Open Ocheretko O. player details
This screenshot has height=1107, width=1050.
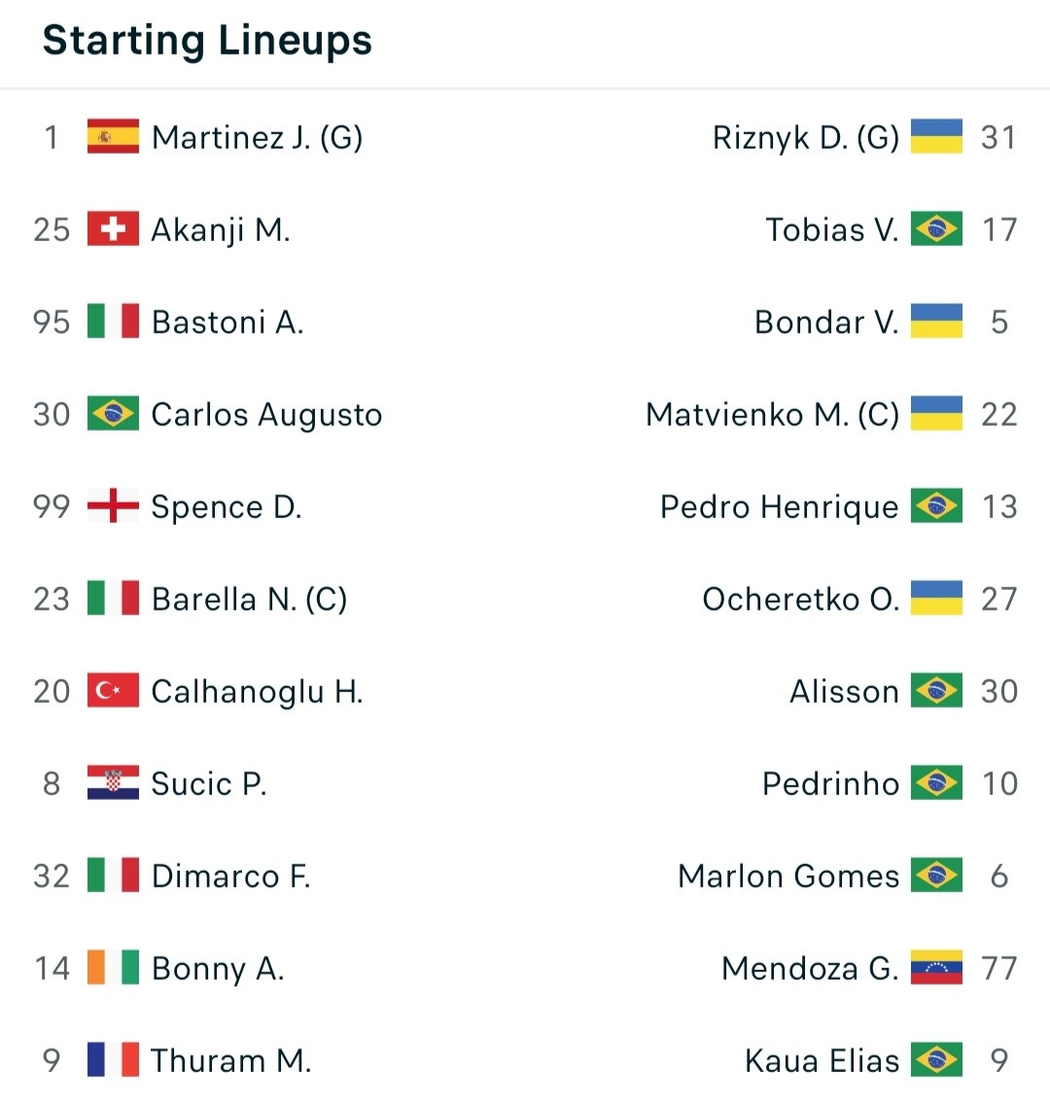801,600
